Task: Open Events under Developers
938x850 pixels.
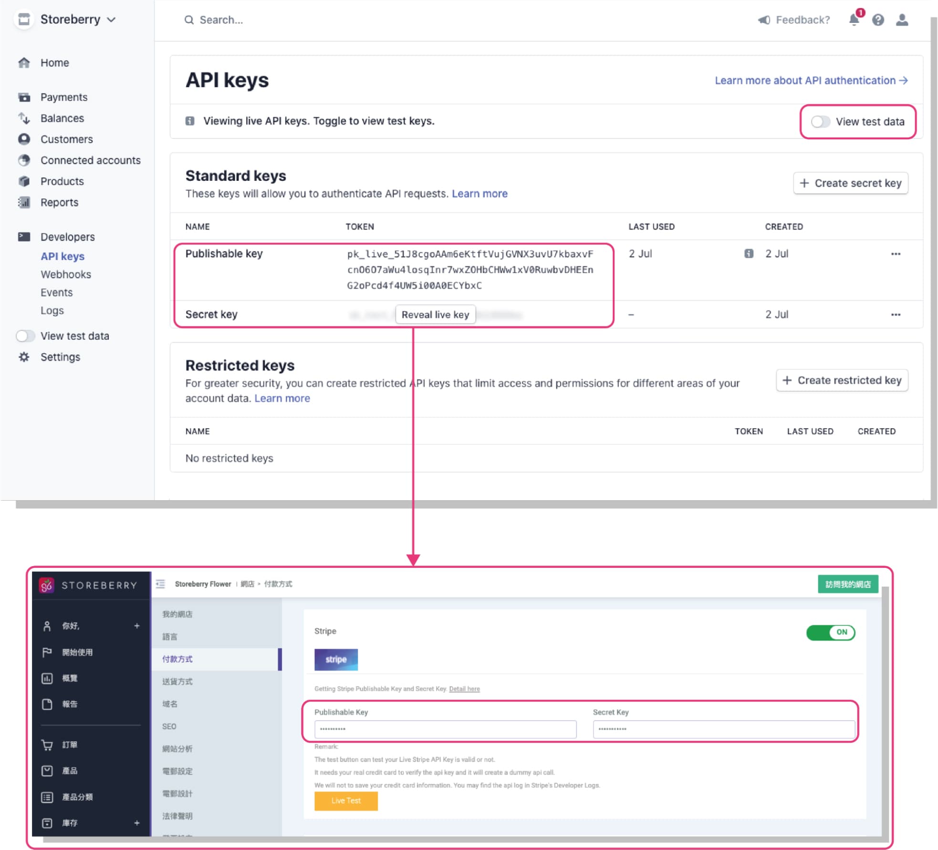Action: coord(57,293)
